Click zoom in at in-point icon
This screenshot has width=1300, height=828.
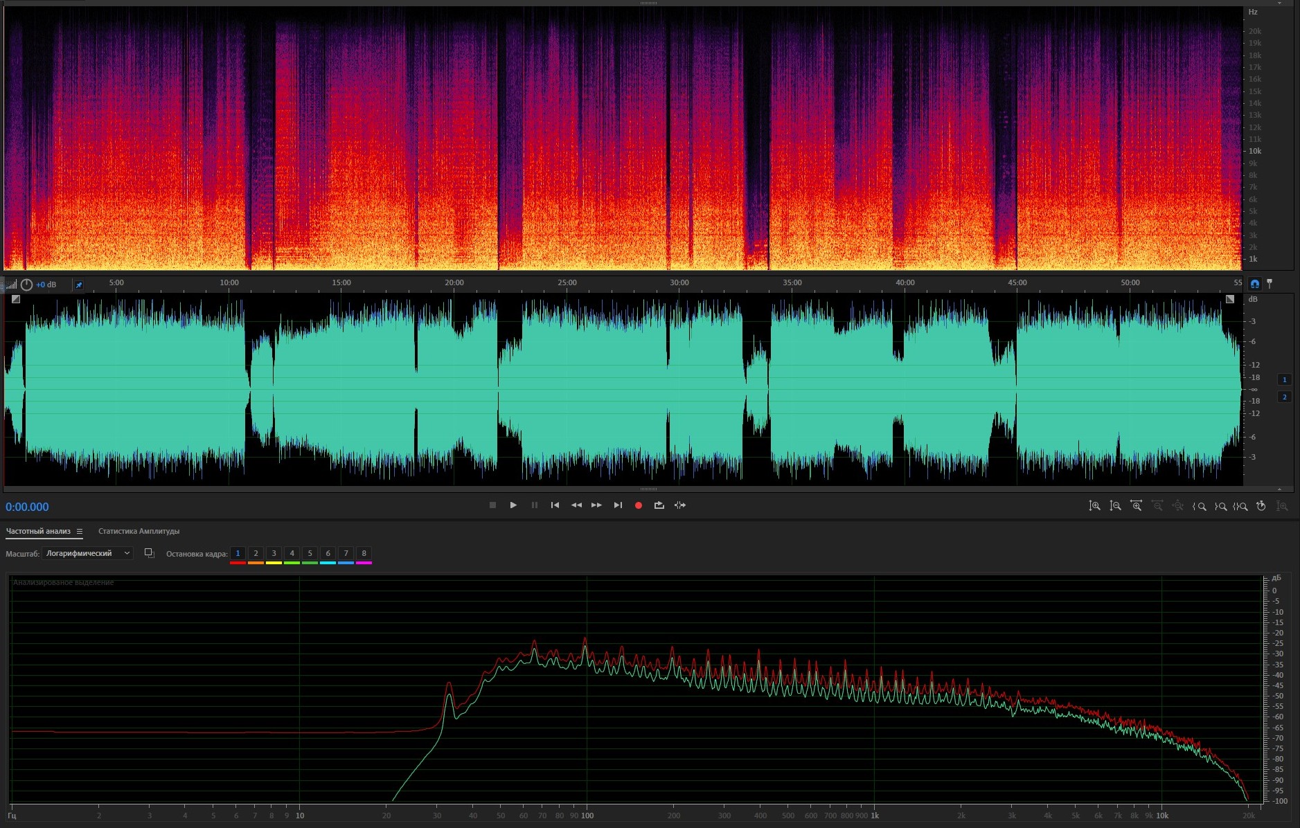1200,506
